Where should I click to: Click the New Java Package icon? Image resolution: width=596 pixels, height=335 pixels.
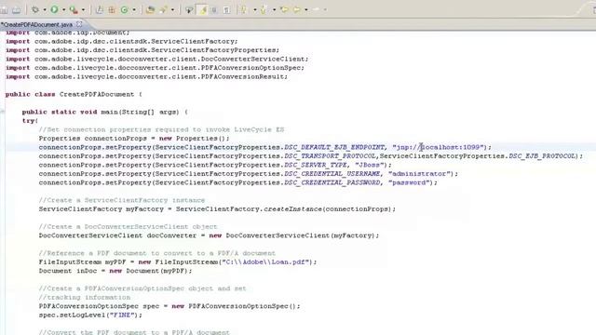[112, 10]
